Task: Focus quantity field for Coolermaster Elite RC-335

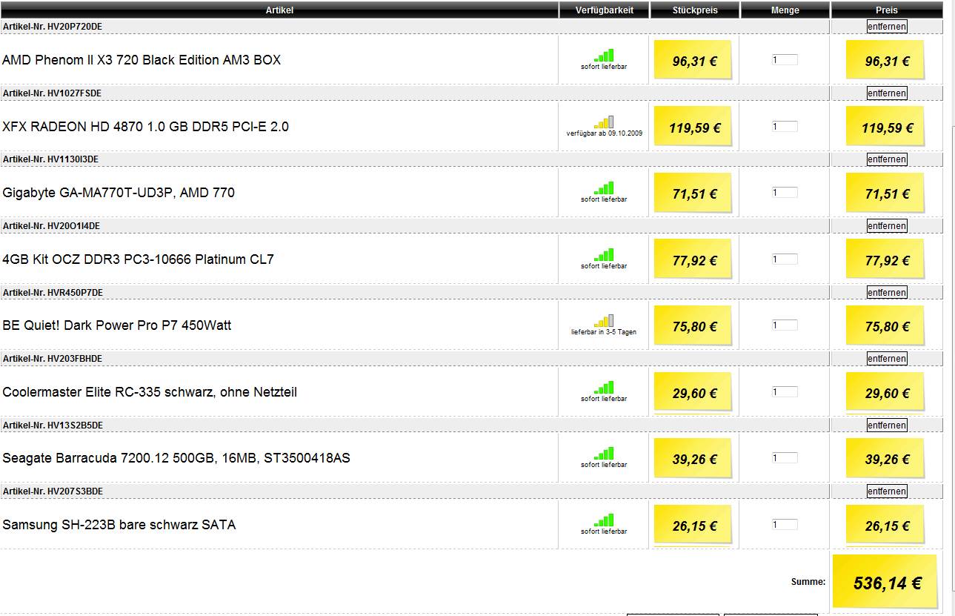Action: [785, 392]
